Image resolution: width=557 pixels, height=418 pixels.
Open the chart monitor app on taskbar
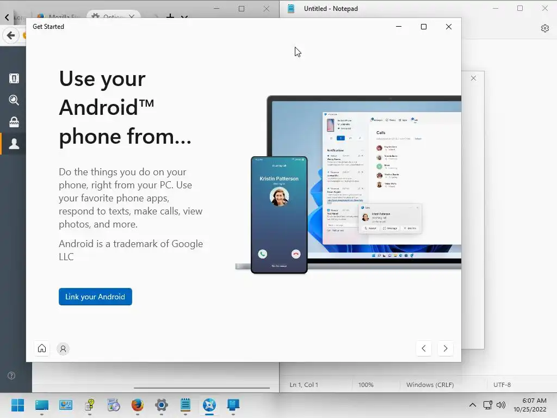(65, 405)
